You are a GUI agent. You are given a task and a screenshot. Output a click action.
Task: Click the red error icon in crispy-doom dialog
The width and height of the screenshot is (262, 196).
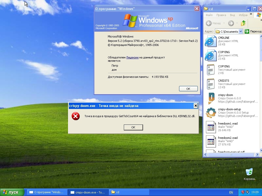tap(75, 116)
